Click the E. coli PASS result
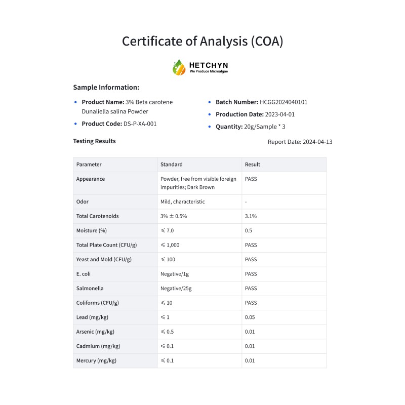 [251, 274]
